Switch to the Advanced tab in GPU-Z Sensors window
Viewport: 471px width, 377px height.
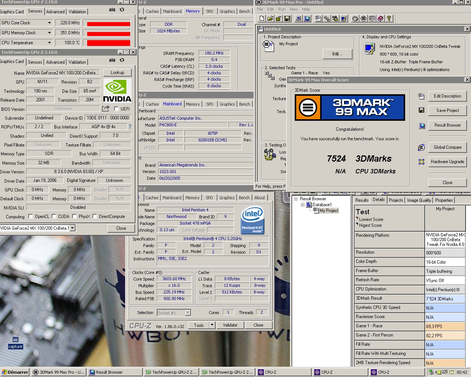point(55,12)
